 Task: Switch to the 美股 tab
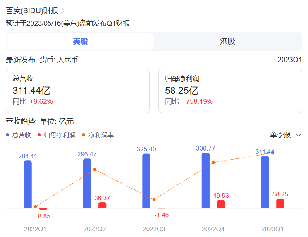point(81,41)
